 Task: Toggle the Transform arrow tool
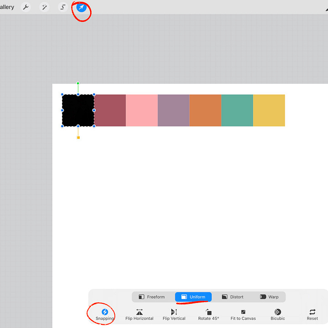pos(82,7)
